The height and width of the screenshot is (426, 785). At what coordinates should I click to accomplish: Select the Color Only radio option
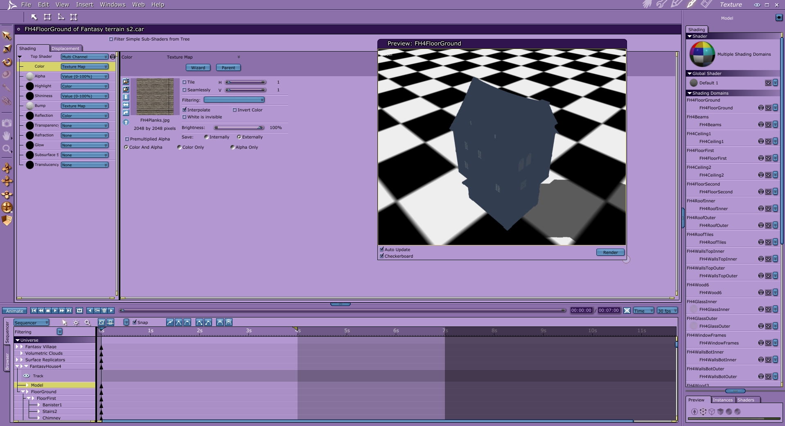[x=179, y=147]
